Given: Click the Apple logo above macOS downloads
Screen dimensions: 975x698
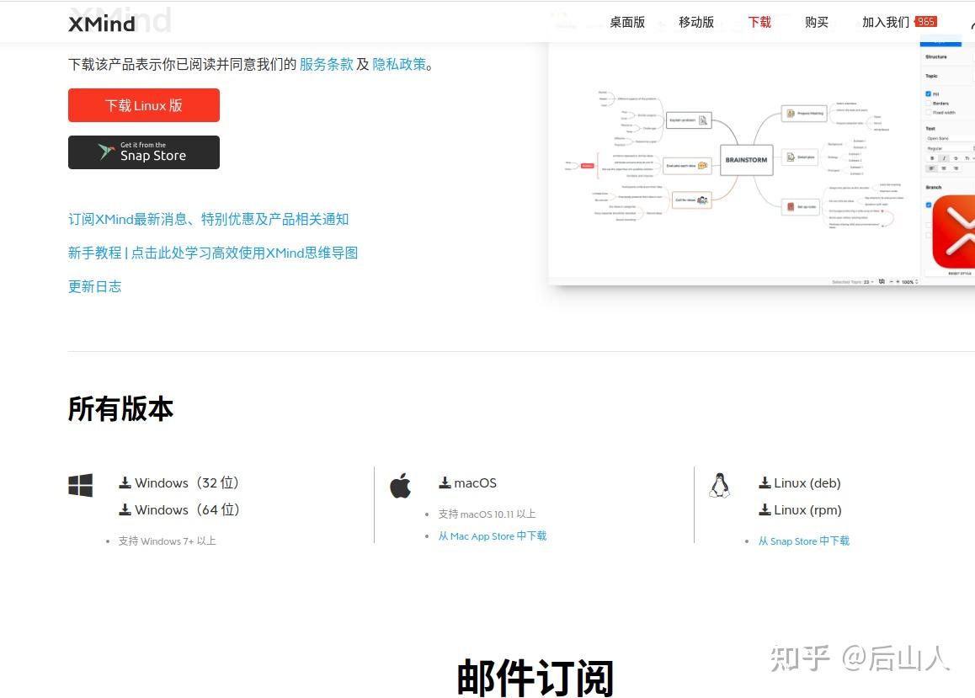Looking at the screenshot, I should tap(401, 485).
